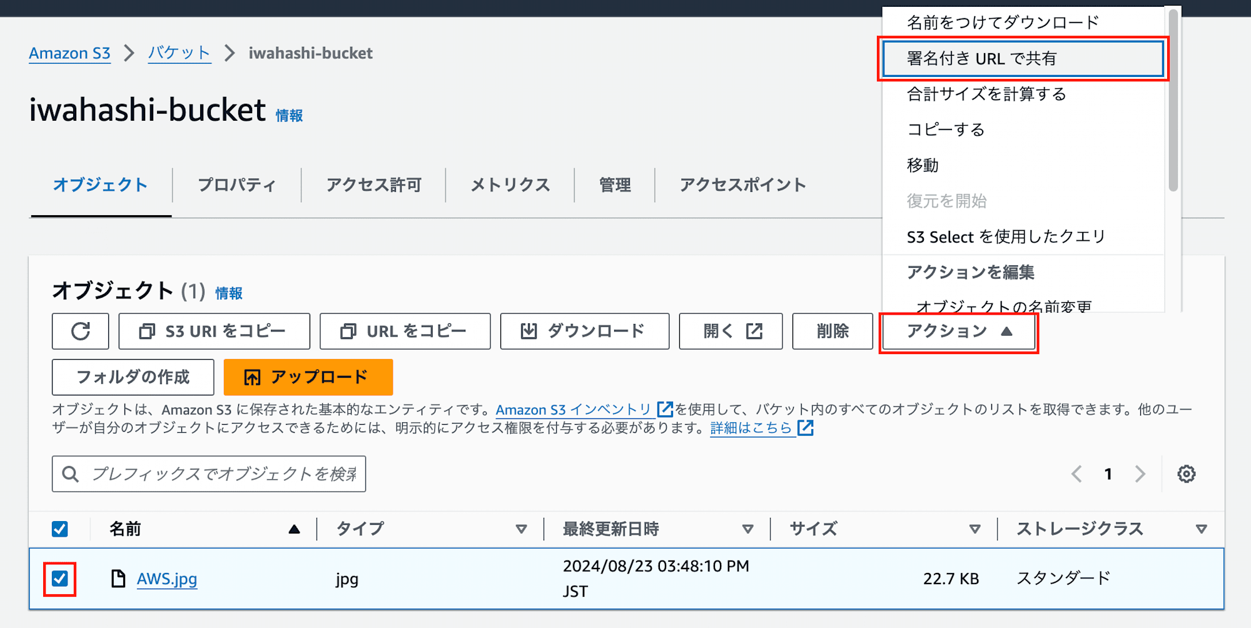
Task: Click the AWS.jpg file icon
Action: point(118,579)
